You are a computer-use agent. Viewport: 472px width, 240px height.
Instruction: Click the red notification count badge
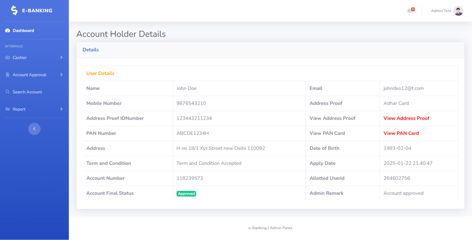(x=413, y=9)
